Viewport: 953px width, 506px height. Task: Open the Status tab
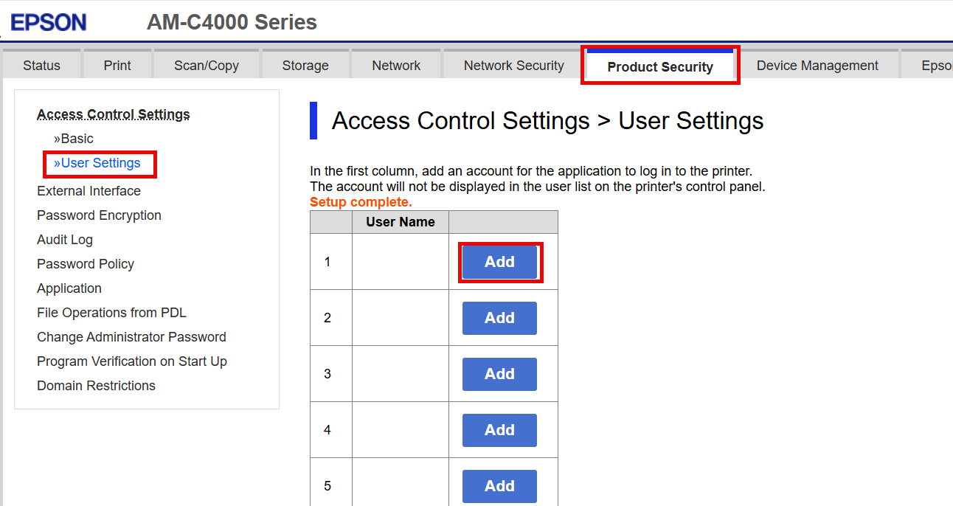click(41, 66)
